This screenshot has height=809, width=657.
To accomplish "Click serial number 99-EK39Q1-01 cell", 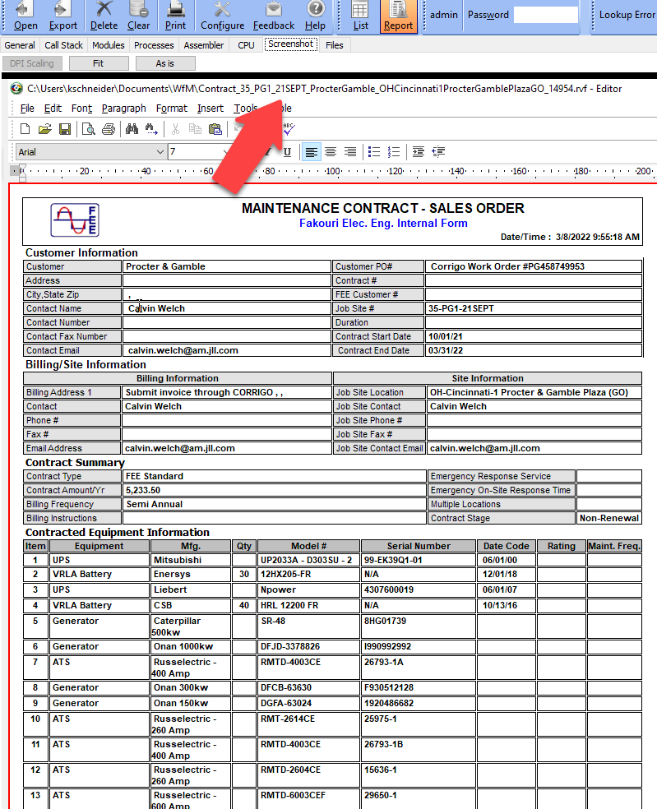I will tap(419, 561).
